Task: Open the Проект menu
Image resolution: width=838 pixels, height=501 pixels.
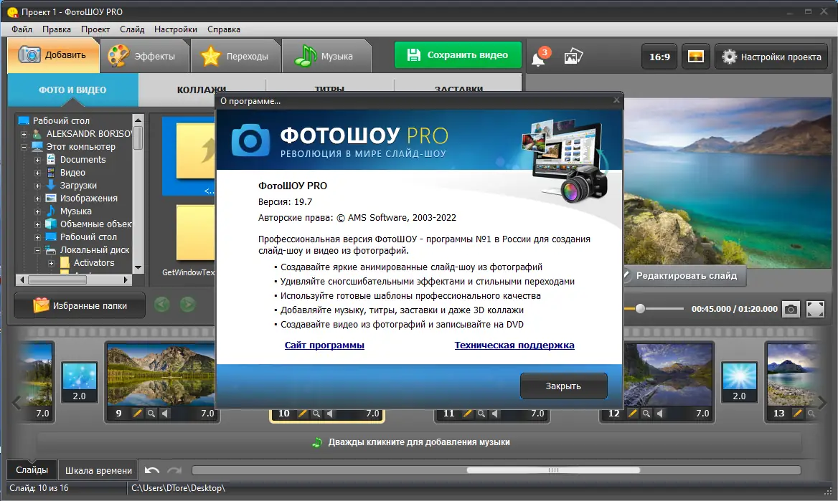Action: point(95,29)
